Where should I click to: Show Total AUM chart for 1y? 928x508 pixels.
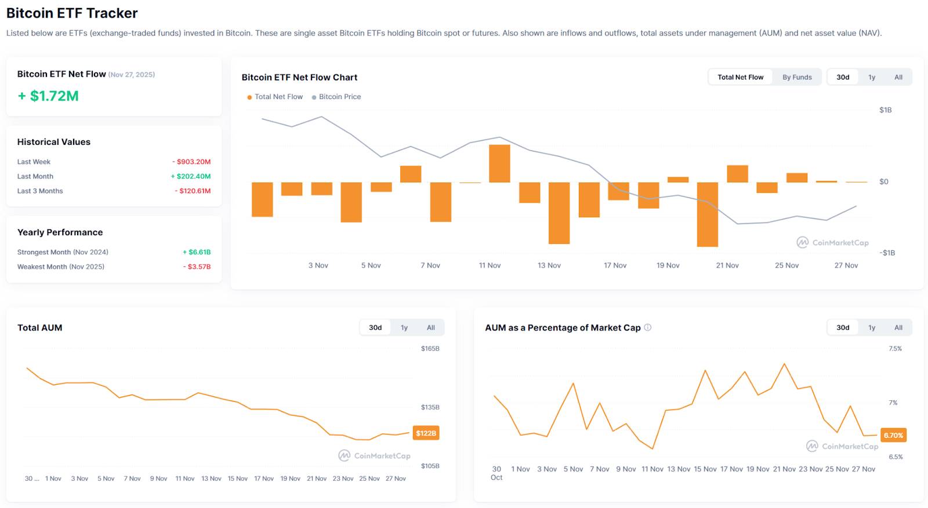click(x=404, y=327)
